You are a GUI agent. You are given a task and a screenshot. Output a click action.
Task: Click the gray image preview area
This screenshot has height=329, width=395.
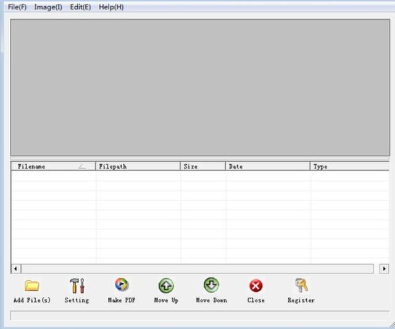pos(200,88)
